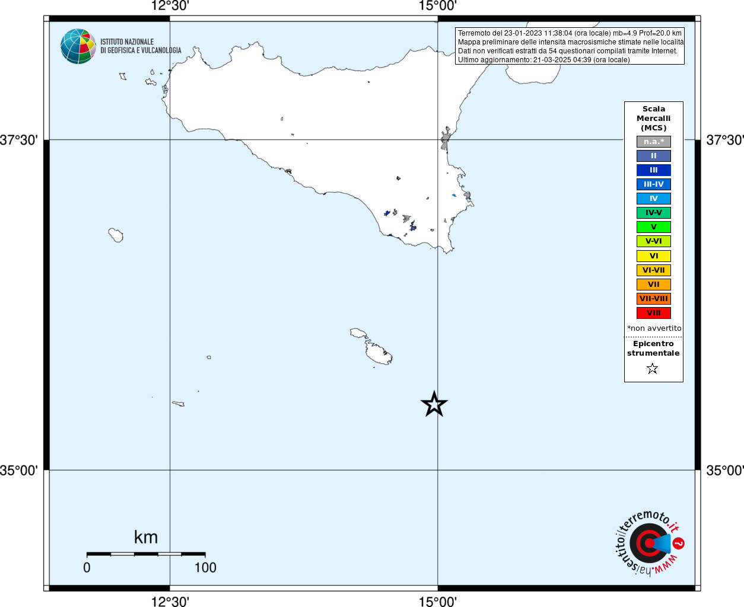Click the right 35°00' latitude label
Image resolution: width=744 pixels, height=607 pixels.
725,471
